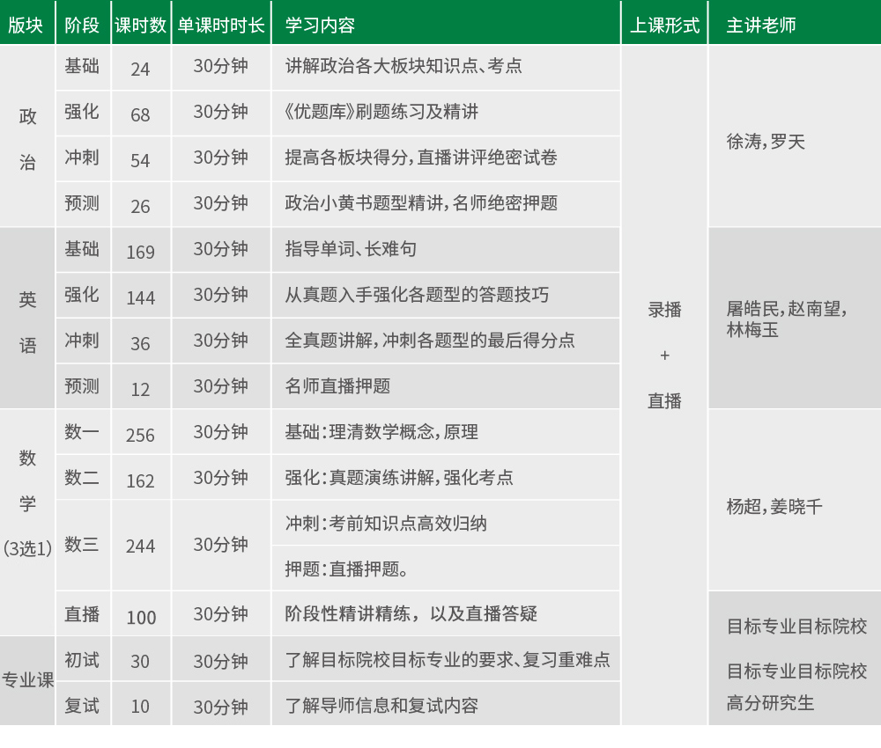Click teacher cell 屠皓民, 赵南望, 林梅玉

786,319
